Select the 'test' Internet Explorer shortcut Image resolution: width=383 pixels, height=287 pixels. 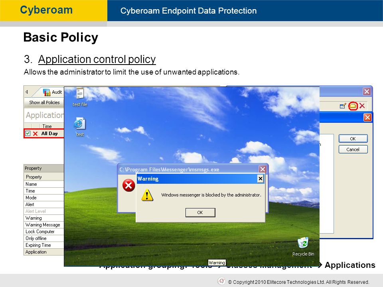point(80,127)
